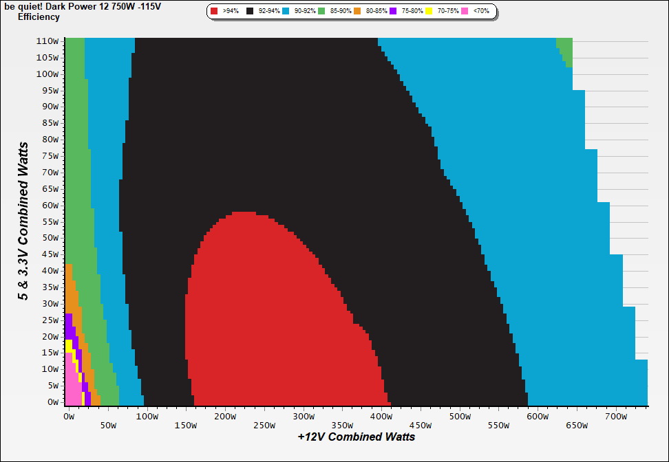Click the black 92-94% legend swatch
Viewport: 669px width, 462px height.
(251, 12)
